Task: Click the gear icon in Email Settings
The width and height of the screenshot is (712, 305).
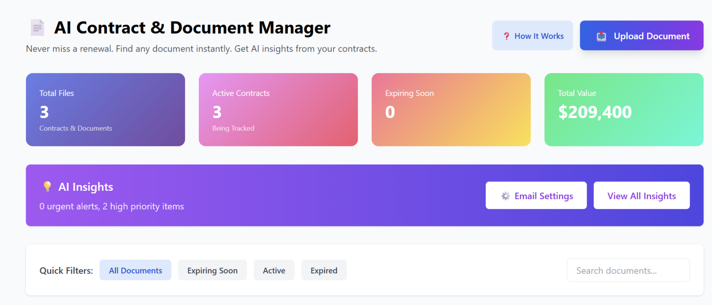Action: 505,196
